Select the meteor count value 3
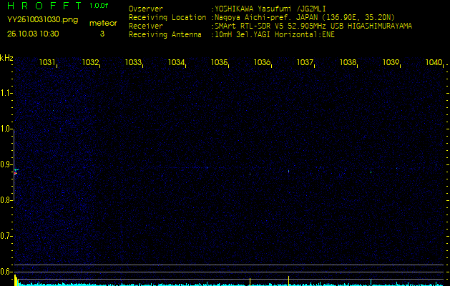 click(102, 34)
